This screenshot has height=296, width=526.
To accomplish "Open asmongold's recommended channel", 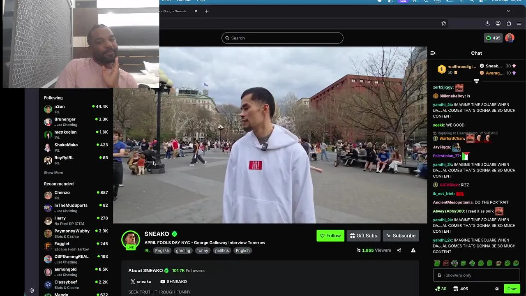I will (76, 271).
